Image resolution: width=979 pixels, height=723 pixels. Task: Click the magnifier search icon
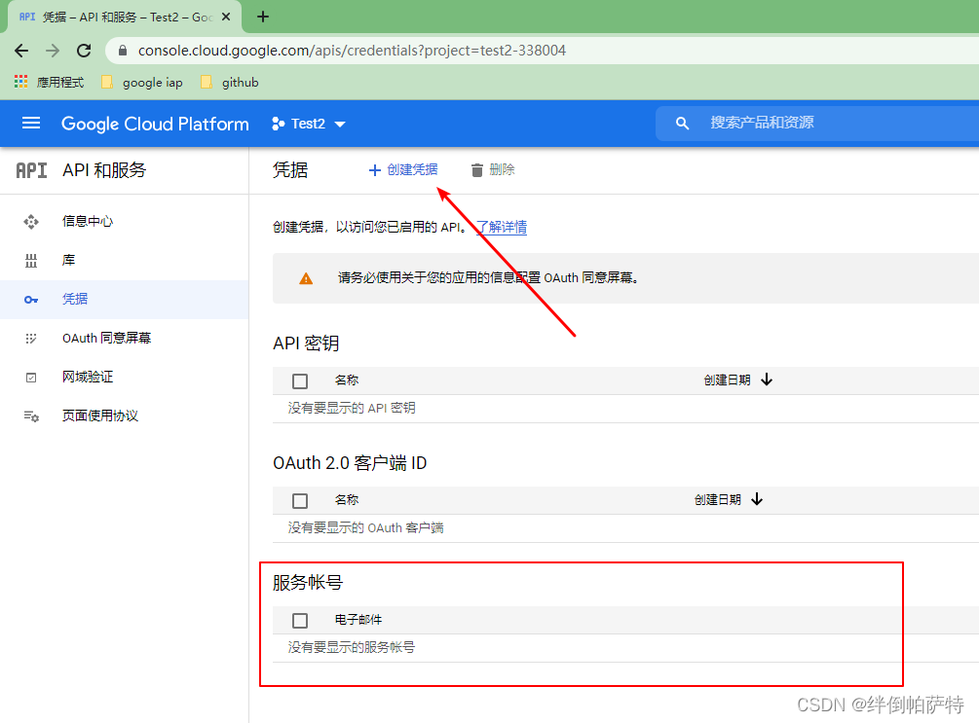coord(683,124)
